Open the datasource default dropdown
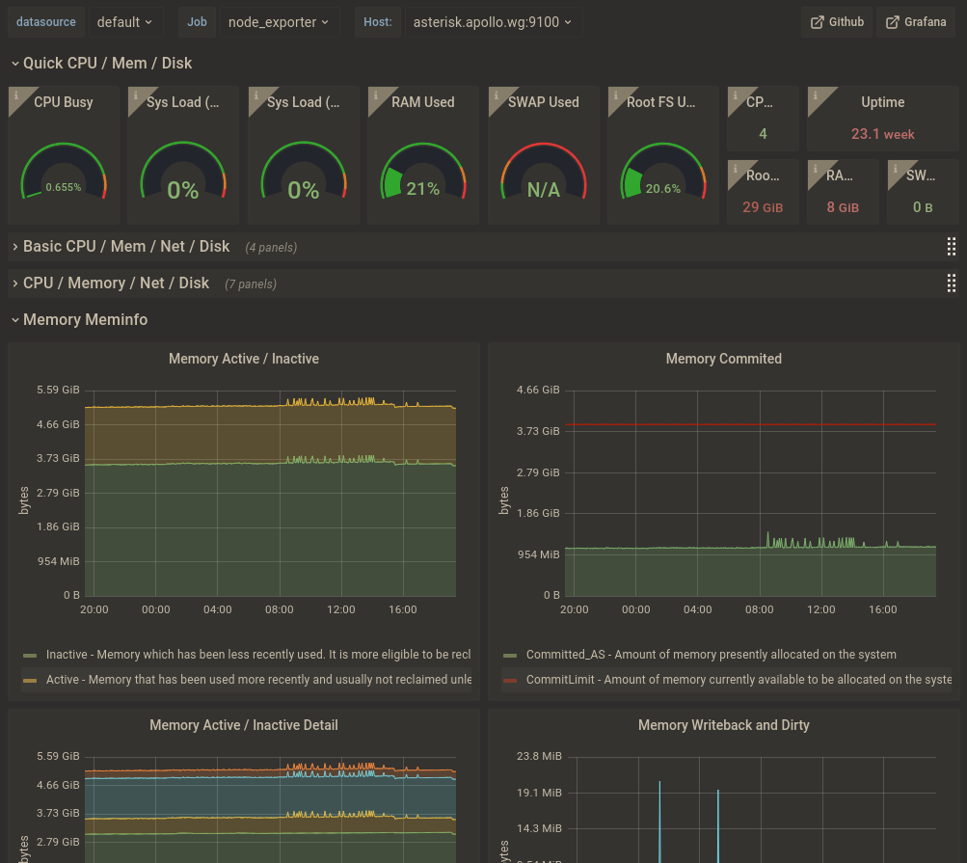The width and height of the screenshot is (967, 863). coord(125,22)
